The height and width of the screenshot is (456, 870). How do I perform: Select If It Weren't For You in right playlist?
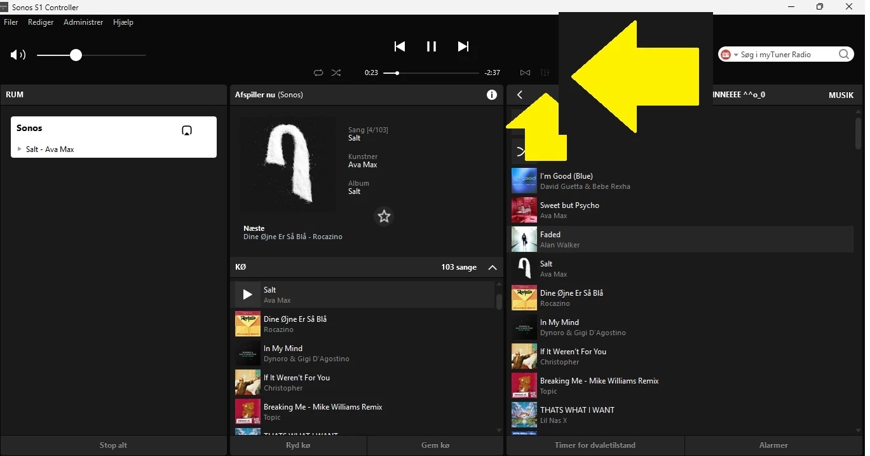683,356
